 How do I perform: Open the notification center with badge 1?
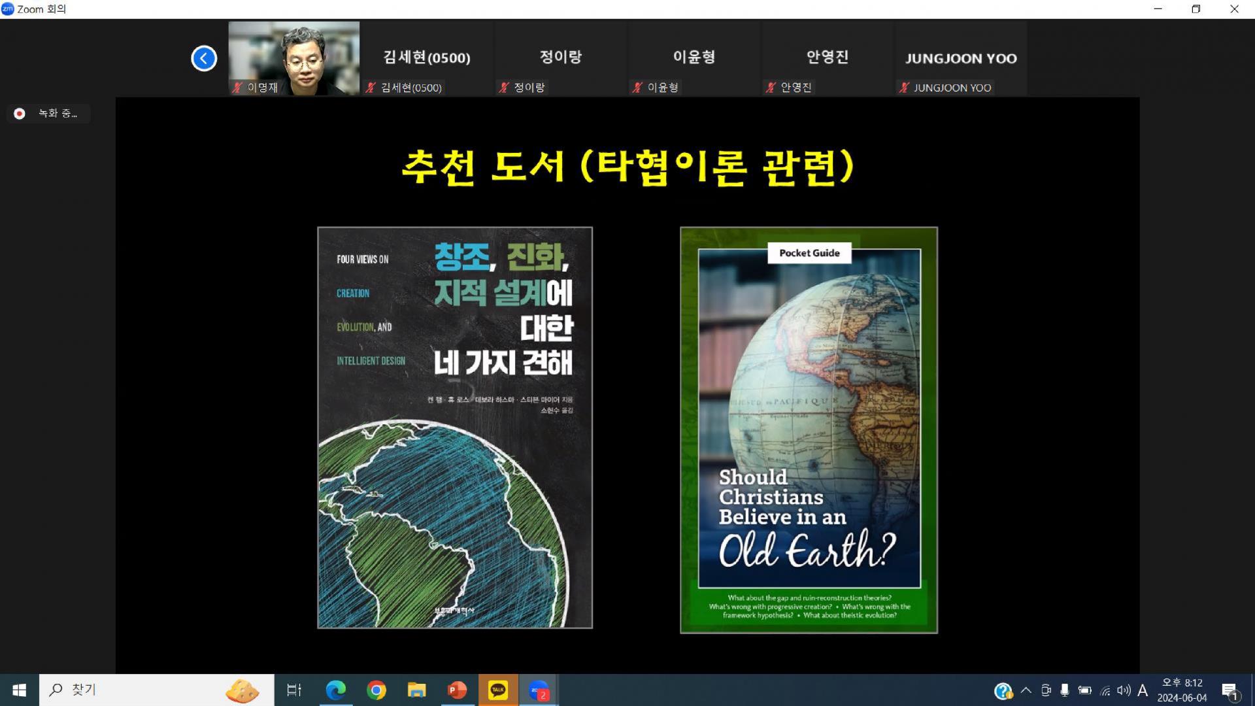point(1230,691)
